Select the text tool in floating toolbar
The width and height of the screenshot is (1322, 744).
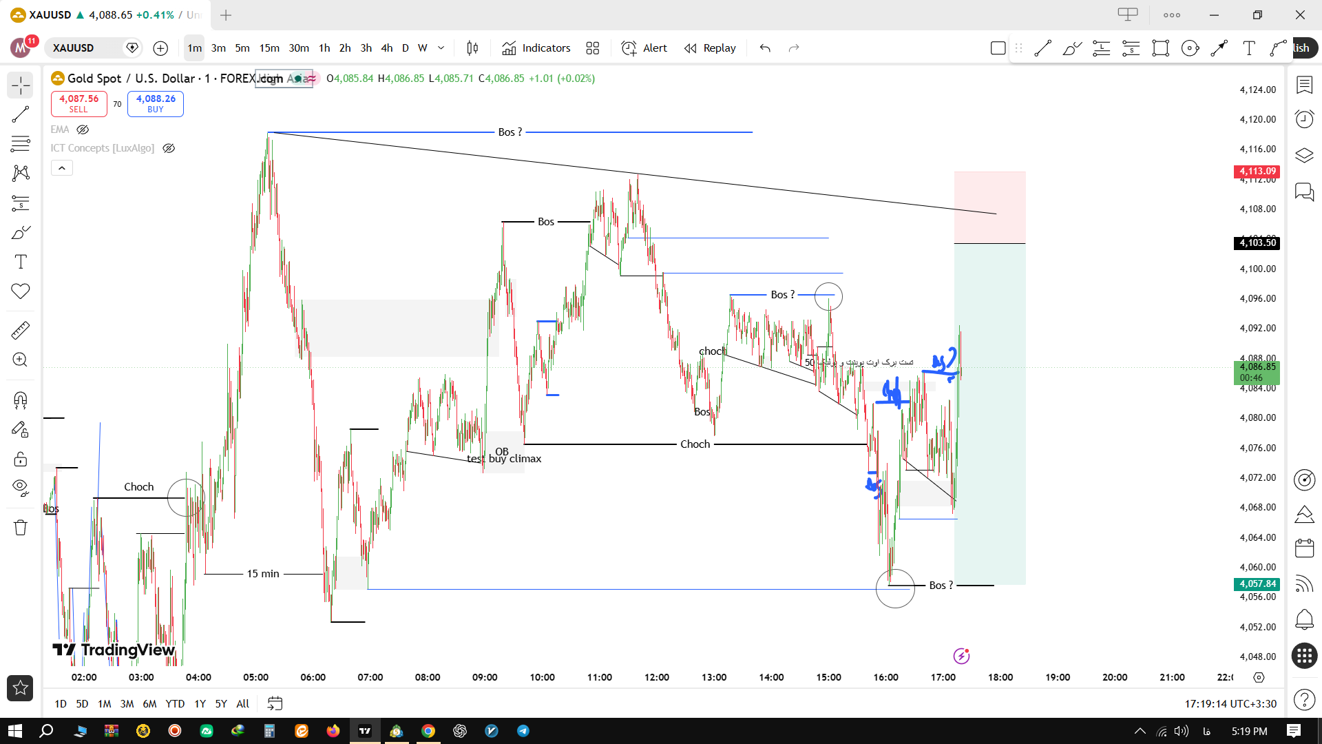click(x=1249, y=48)
